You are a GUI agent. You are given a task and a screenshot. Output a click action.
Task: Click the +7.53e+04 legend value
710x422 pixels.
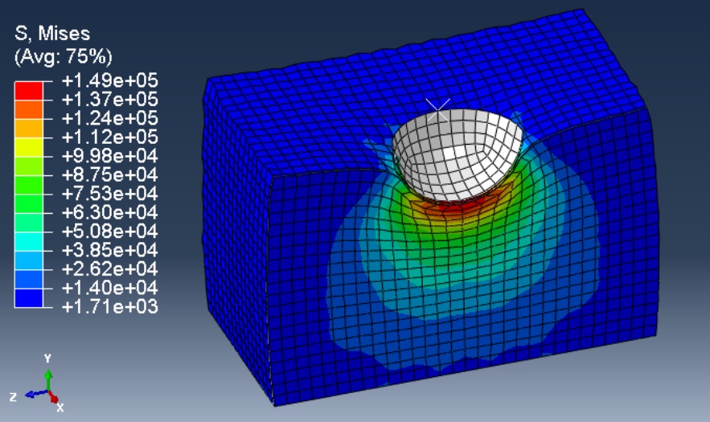coord(109,194)
